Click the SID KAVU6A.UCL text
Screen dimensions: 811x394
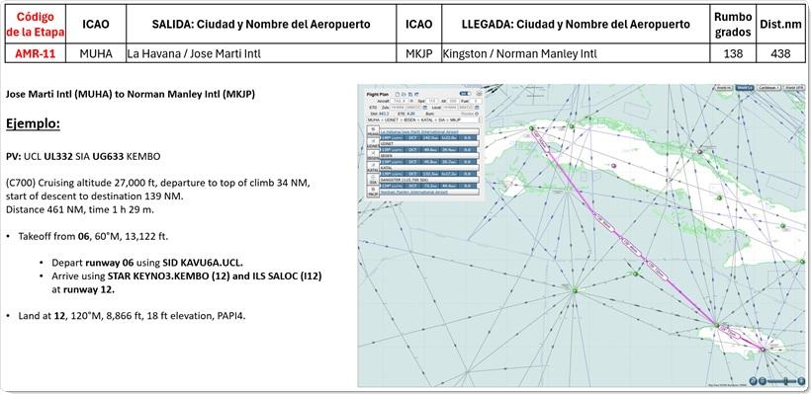click(x=202, y=262)
